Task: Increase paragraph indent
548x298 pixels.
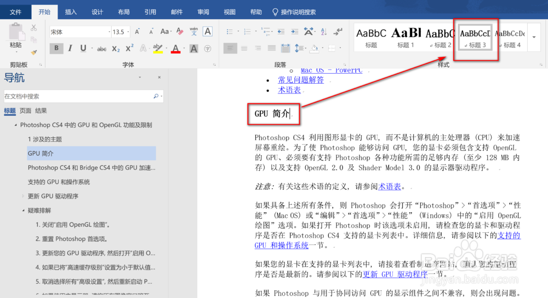Action: tap(295, 32)
